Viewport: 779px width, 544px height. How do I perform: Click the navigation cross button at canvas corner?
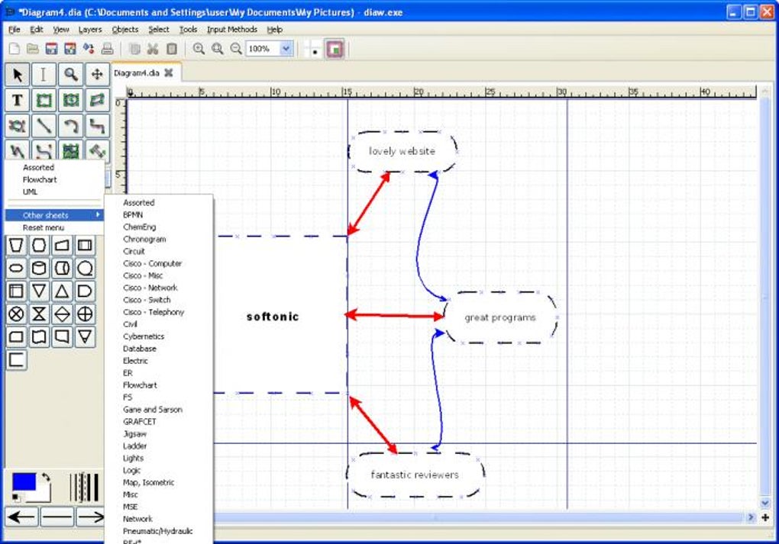click(x=765, y=518)
